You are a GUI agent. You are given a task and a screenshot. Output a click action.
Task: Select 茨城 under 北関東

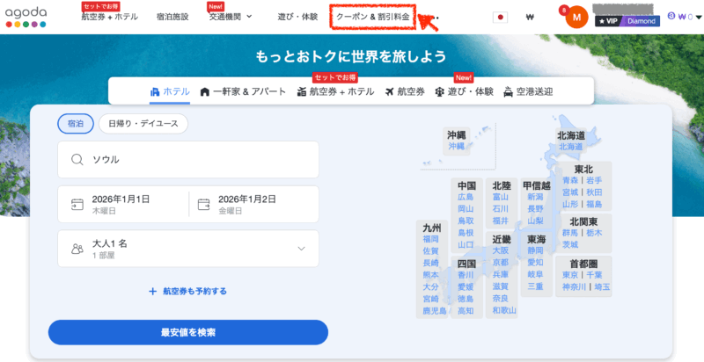coord(570,244)
